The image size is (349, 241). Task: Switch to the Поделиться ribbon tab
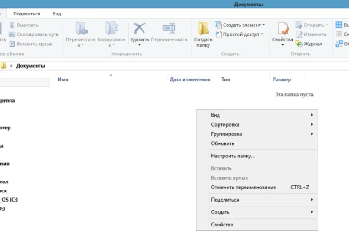[x=27, y=14]
